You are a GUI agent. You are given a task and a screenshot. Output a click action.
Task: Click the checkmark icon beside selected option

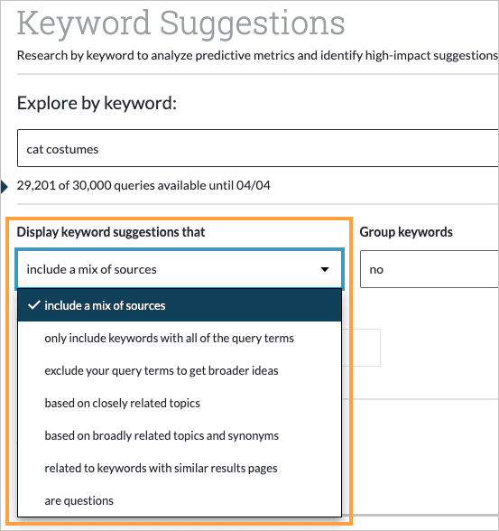point(34,305)
